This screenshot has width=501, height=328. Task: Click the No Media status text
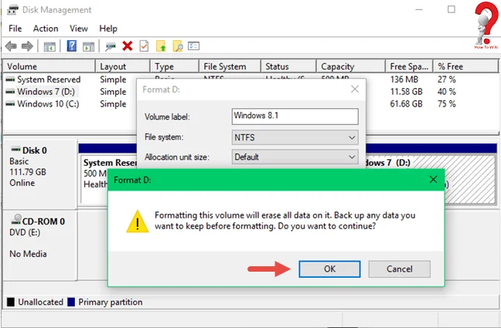[28, 254]
